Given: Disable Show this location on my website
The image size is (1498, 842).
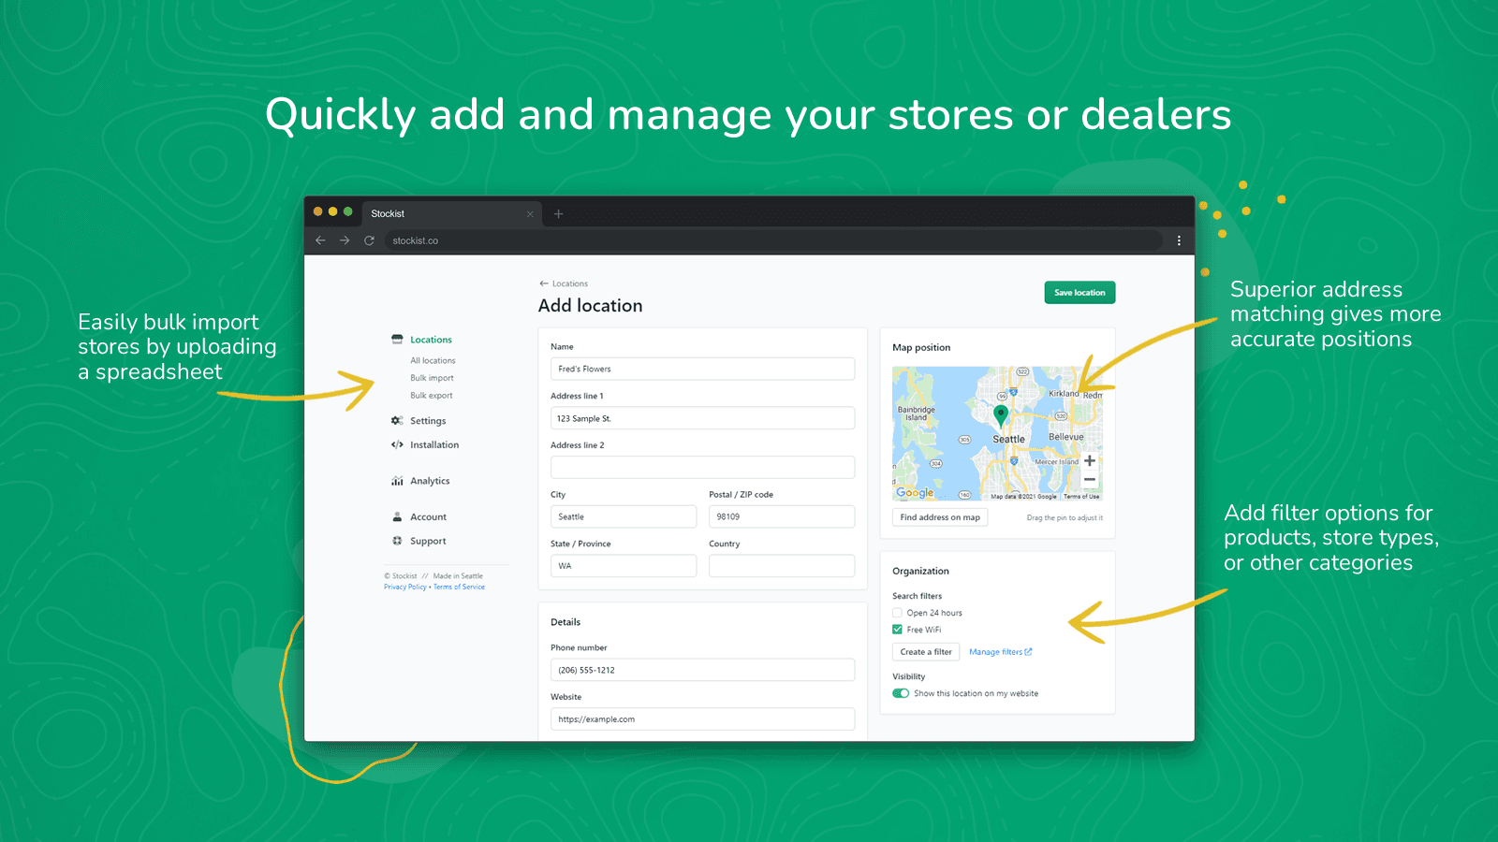Looking at the screenshot, I should pos(902,693).
